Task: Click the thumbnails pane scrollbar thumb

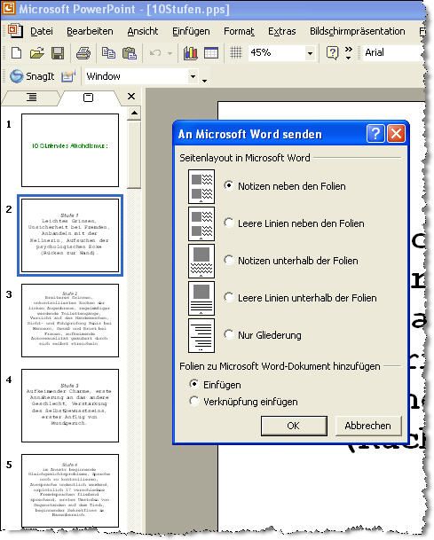Action: (134, 154)
